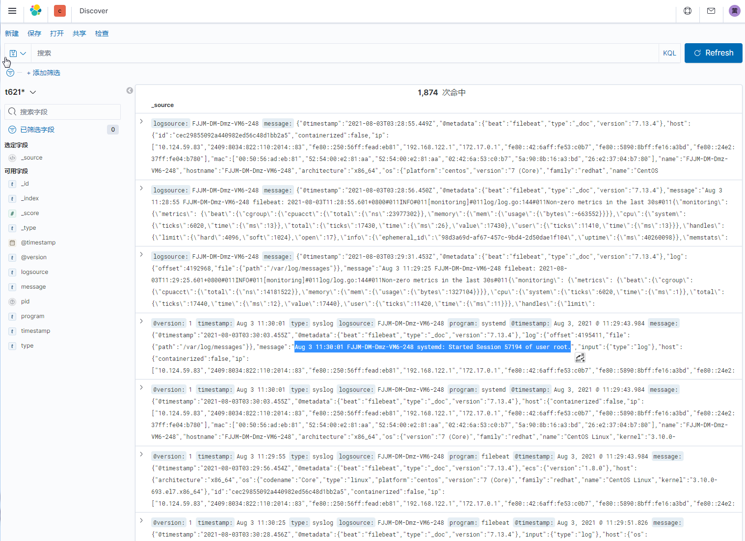
Task: Click search icon in field search box
Action: [x=12, y=112]
